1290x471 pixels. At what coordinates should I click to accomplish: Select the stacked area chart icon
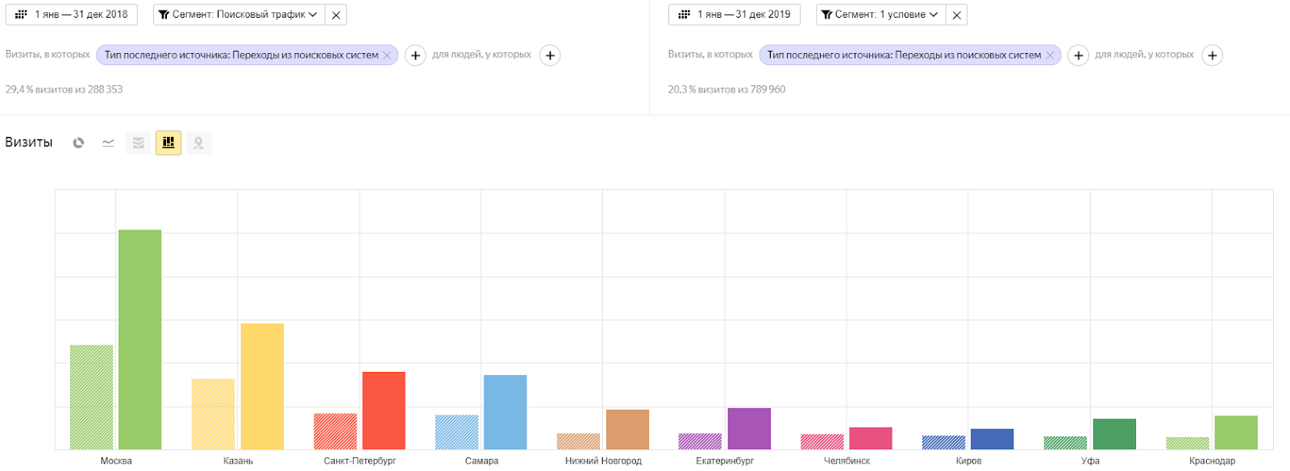pyautogui.click(x=139, y=143)
